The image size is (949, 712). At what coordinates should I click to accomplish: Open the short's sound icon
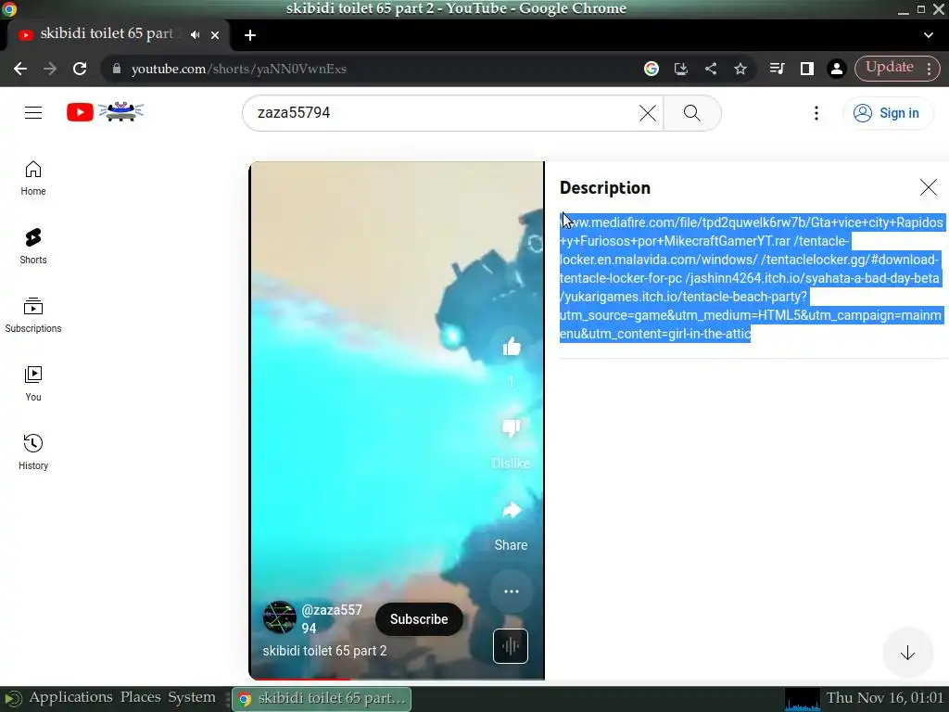[511, 646]
